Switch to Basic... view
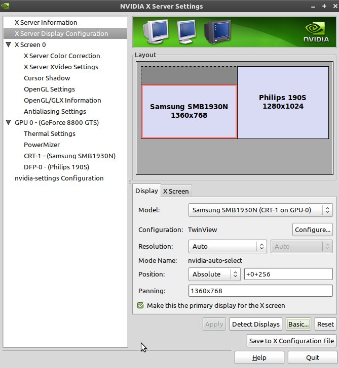Screen dimensions: 339x368 (298, 324)
